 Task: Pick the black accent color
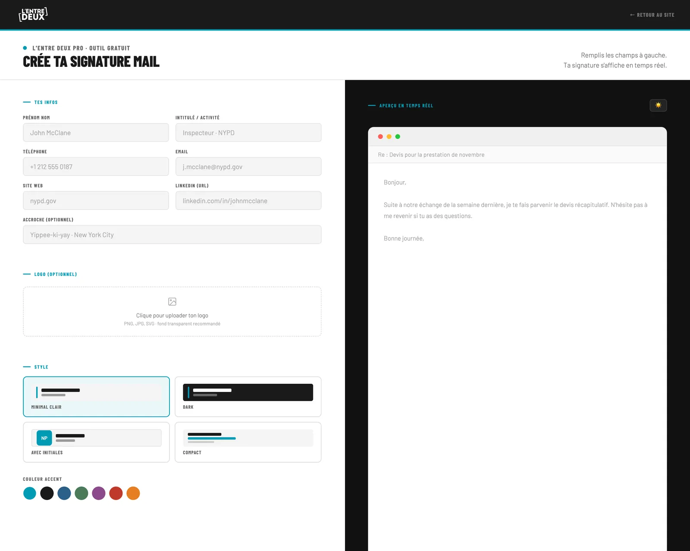47,493
